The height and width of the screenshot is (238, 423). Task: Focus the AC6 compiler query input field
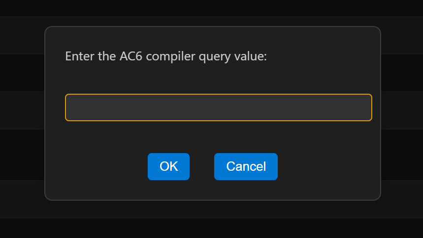point(218,107)
